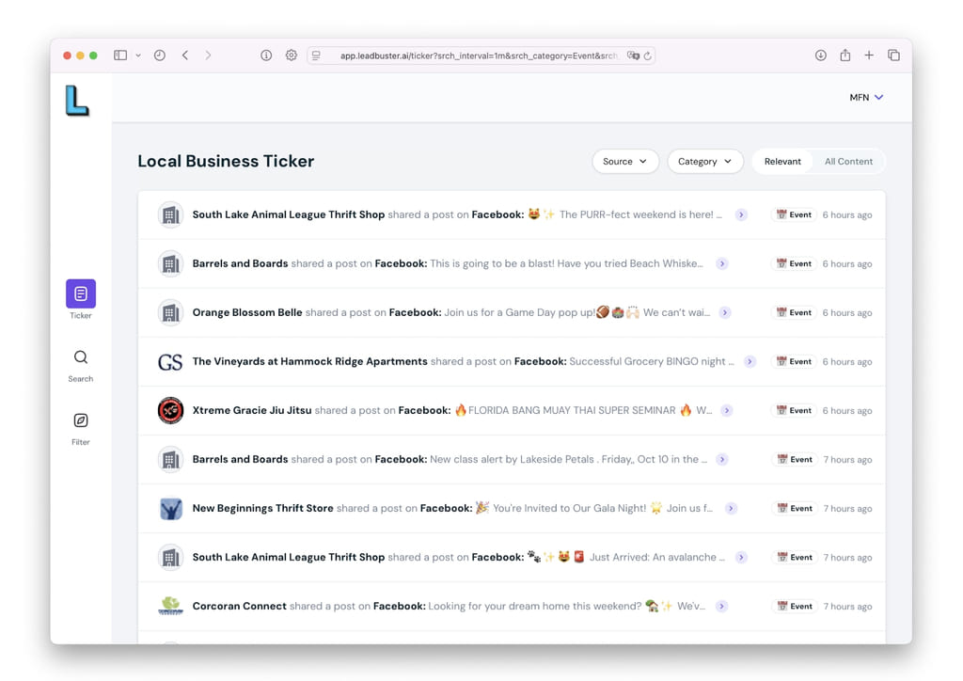
Task: Expand Orange Blossom Belle post arrow
Action: tap(725, 313)
